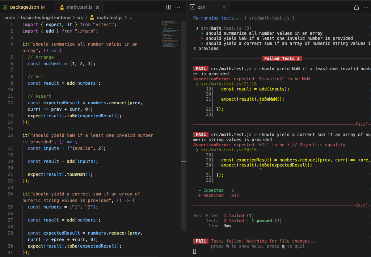Click the package.json file type icon
Screen dimensions: 371x257
coord(5,7)
